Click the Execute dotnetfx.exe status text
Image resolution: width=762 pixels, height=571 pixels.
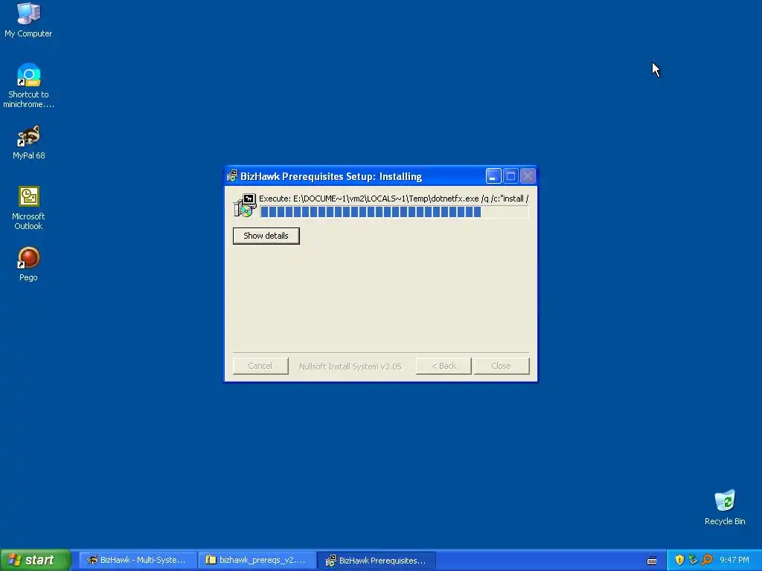393,198
